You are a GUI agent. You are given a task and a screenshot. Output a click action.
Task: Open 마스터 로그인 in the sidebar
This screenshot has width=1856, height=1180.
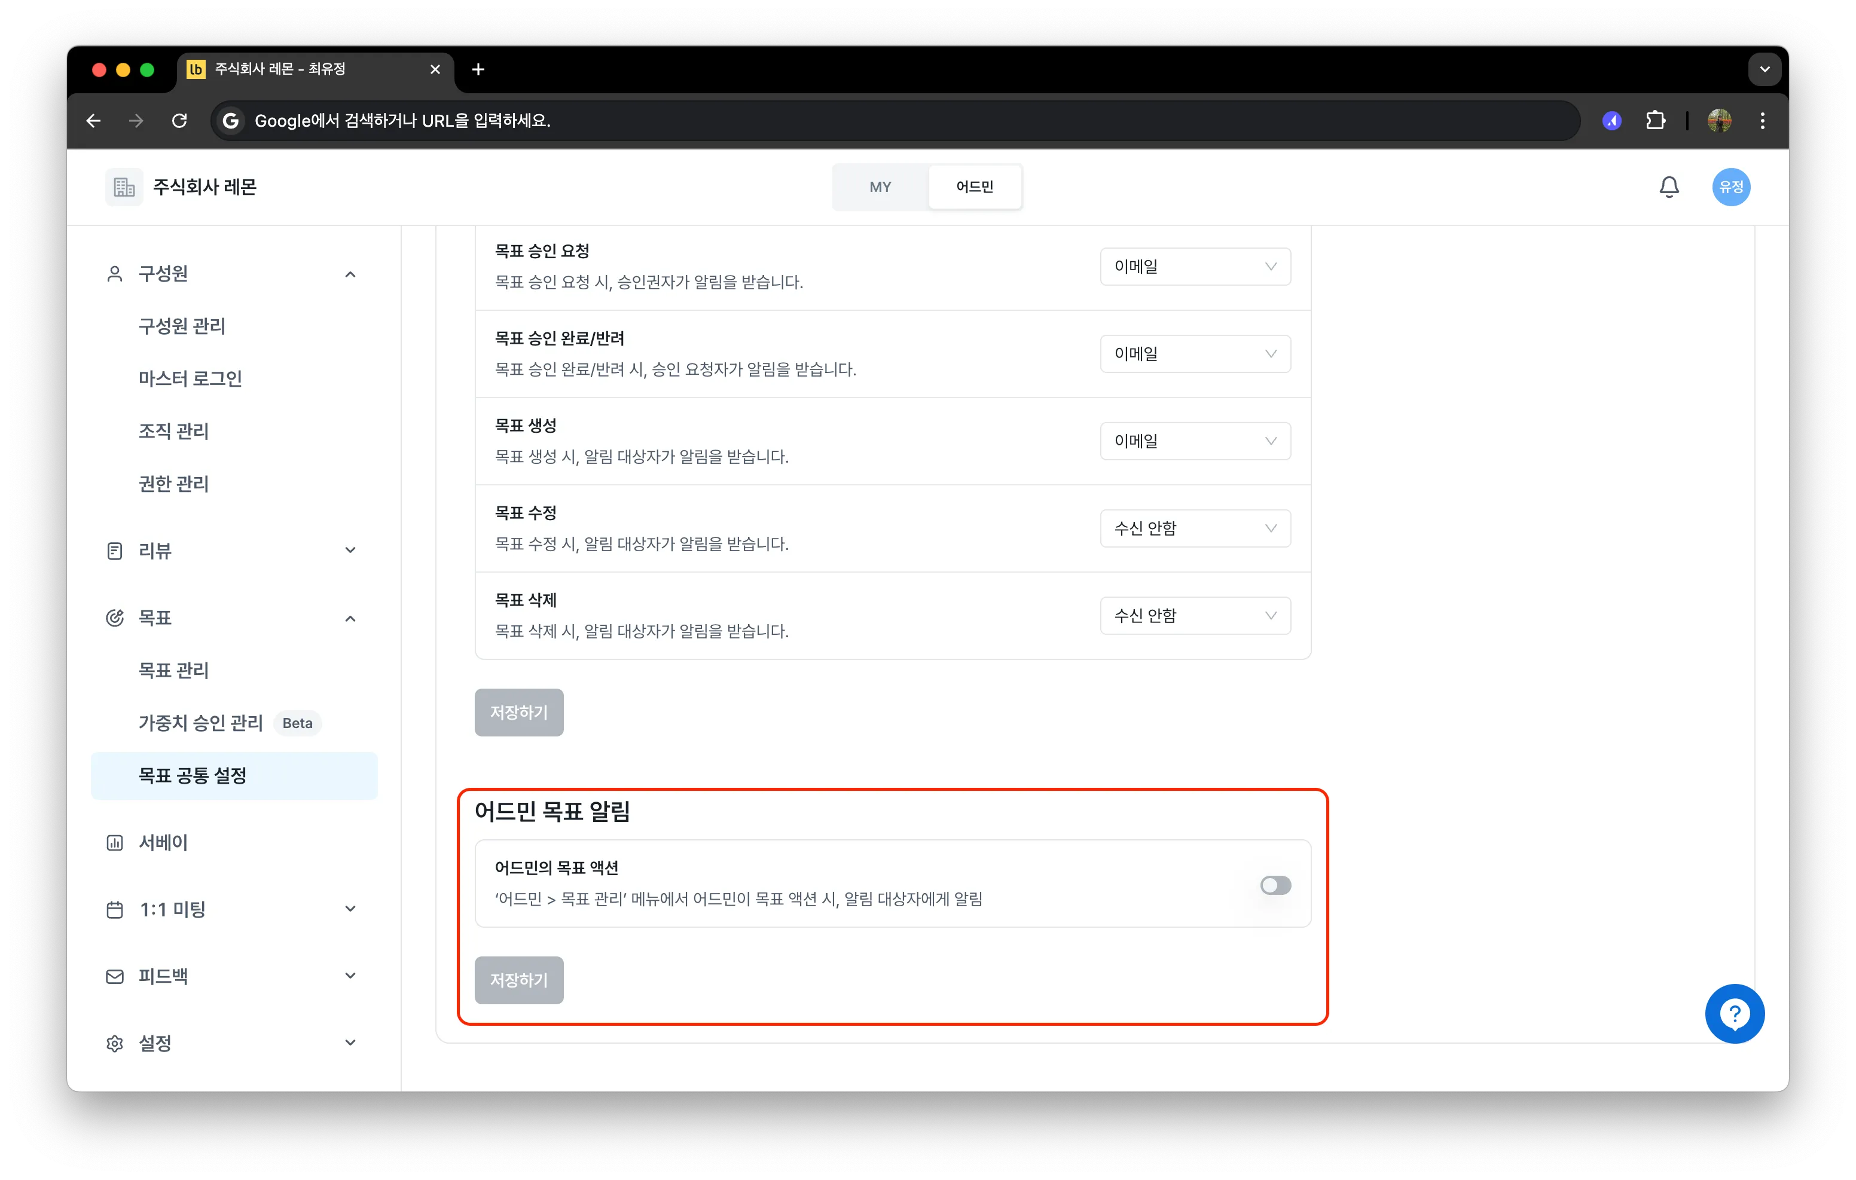pos(190,378)
